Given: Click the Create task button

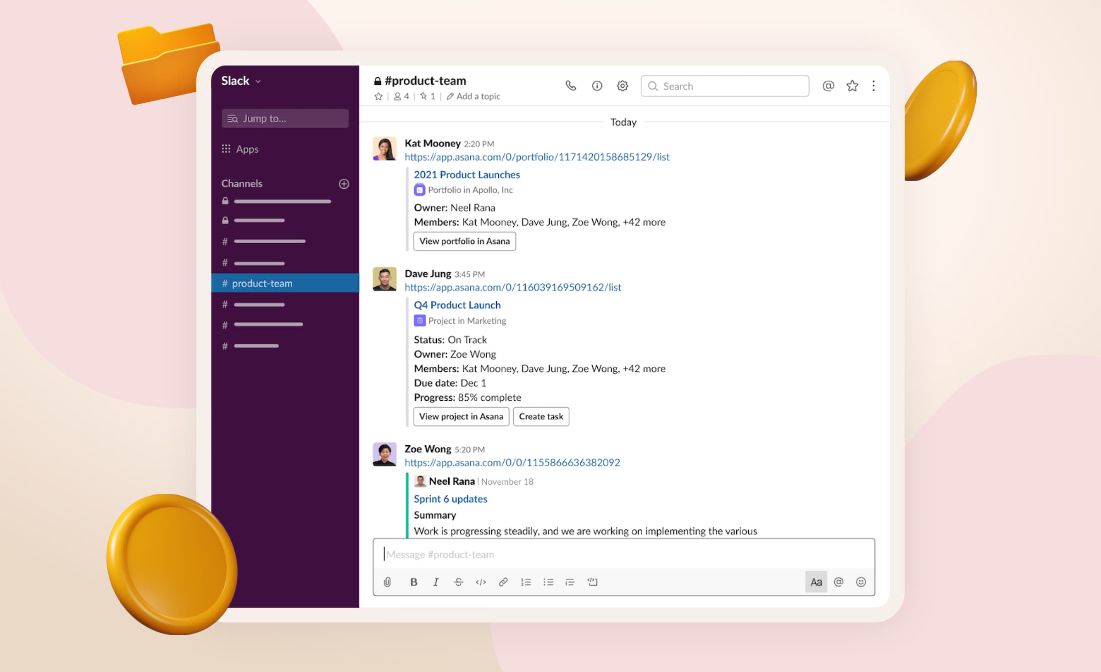Looking at the screenshot, I should 541,417.
